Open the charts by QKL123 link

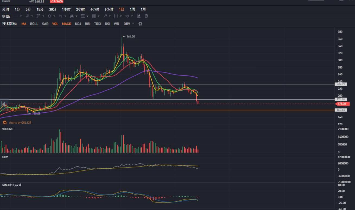pos(20,123)
